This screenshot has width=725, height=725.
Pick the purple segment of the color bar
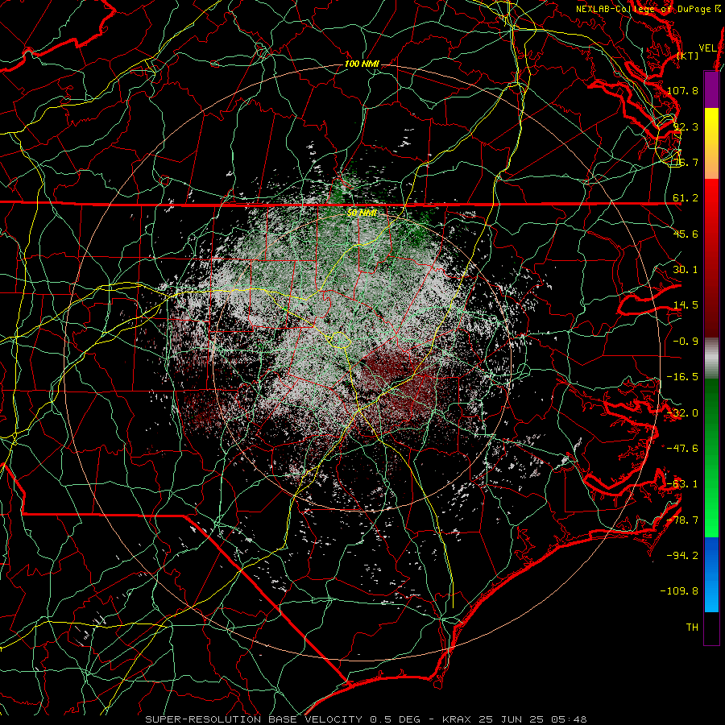[x=711, y=89]
